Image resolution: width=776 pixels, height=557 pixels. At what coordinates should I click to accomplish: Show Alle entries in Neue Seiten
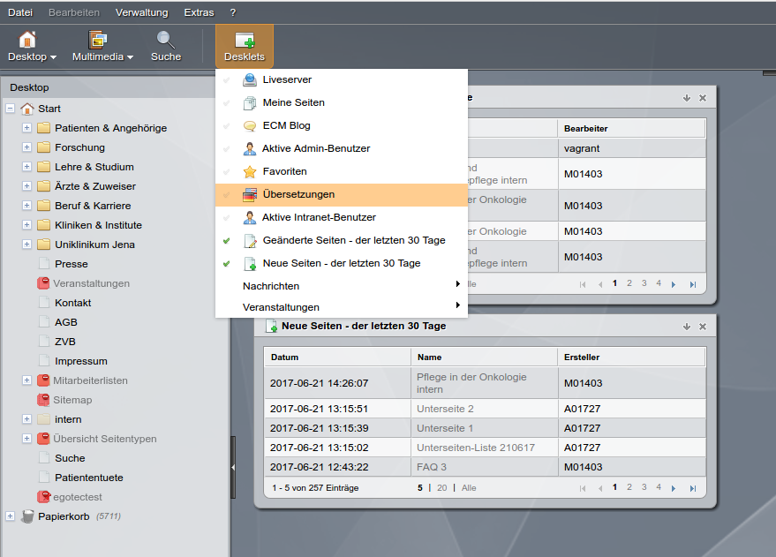469,488
